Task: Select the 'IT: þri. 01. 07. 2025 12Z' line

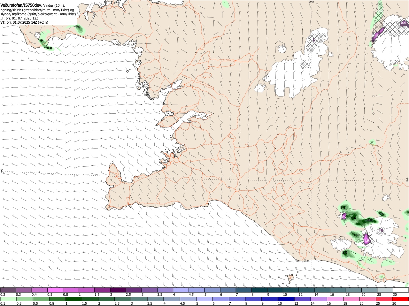Action: 19,18
